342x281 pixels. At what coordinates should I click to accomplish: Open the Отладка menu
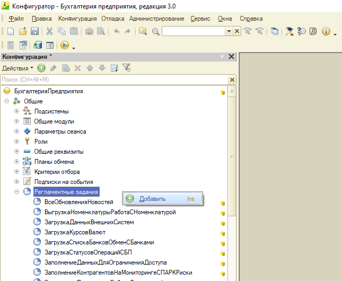(113, 19)
